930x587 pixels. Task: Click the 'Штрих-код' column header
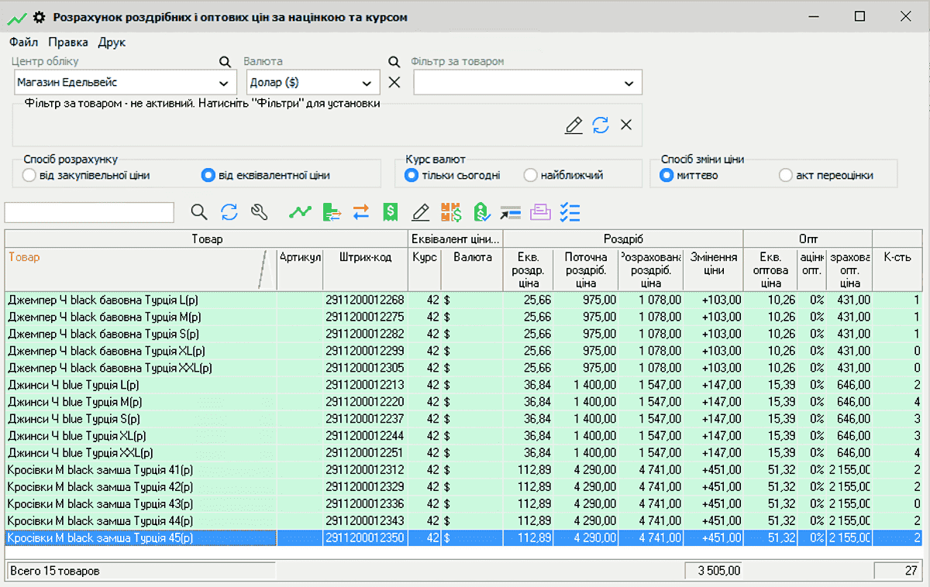coord(365,257)
